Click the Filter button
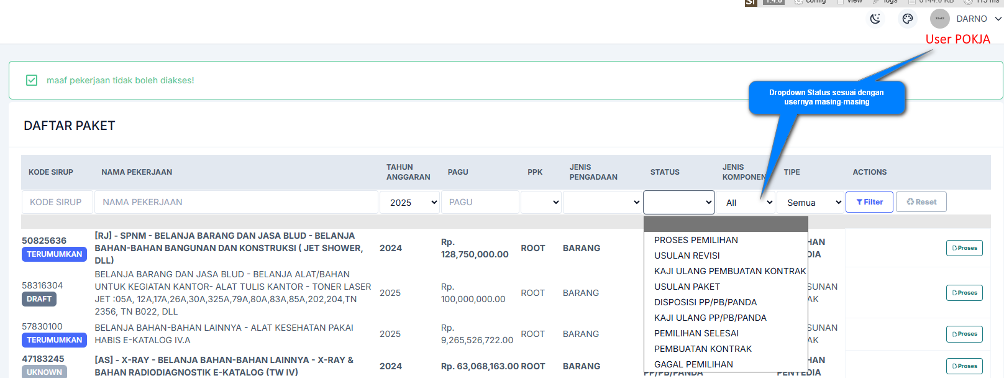The height and width of the screenshot is (378, 1004). 869,202
